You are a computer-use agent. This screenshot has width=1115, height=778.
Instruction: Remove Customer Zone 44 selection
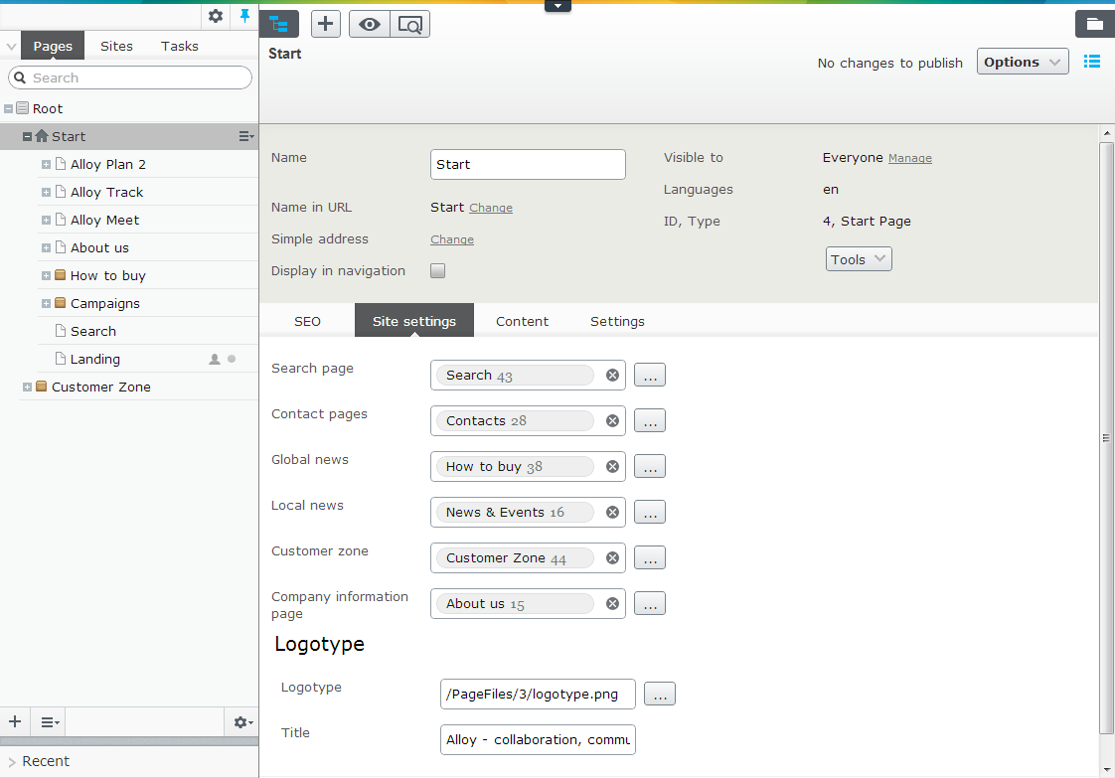point(612,557)
